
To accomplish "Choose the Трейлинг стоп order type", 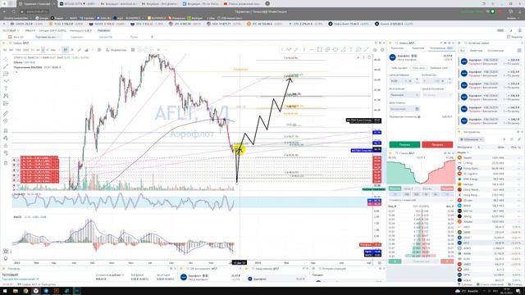I will [439, 68].
